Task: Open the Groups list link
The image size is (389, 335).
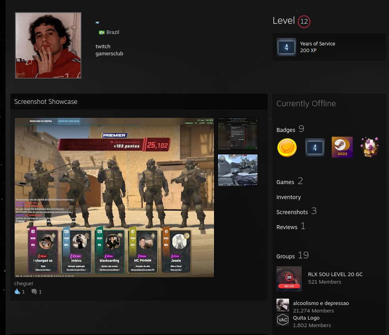Action: pyautogui.click(x=286, y=256)
